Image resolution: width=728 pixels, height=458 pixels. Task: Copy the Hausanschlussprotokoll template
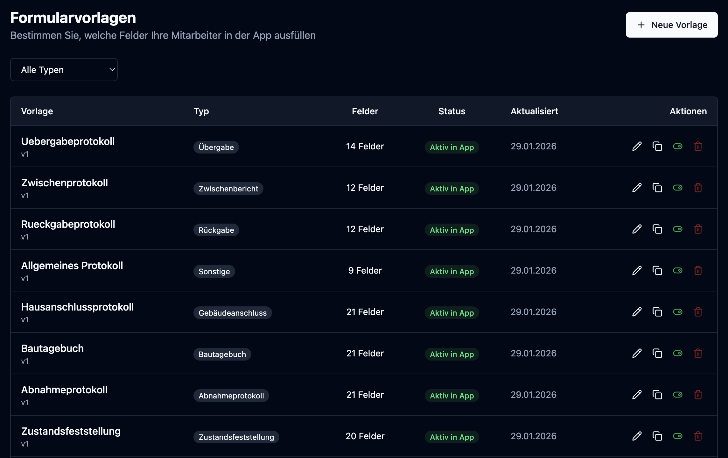coord(657,312)
